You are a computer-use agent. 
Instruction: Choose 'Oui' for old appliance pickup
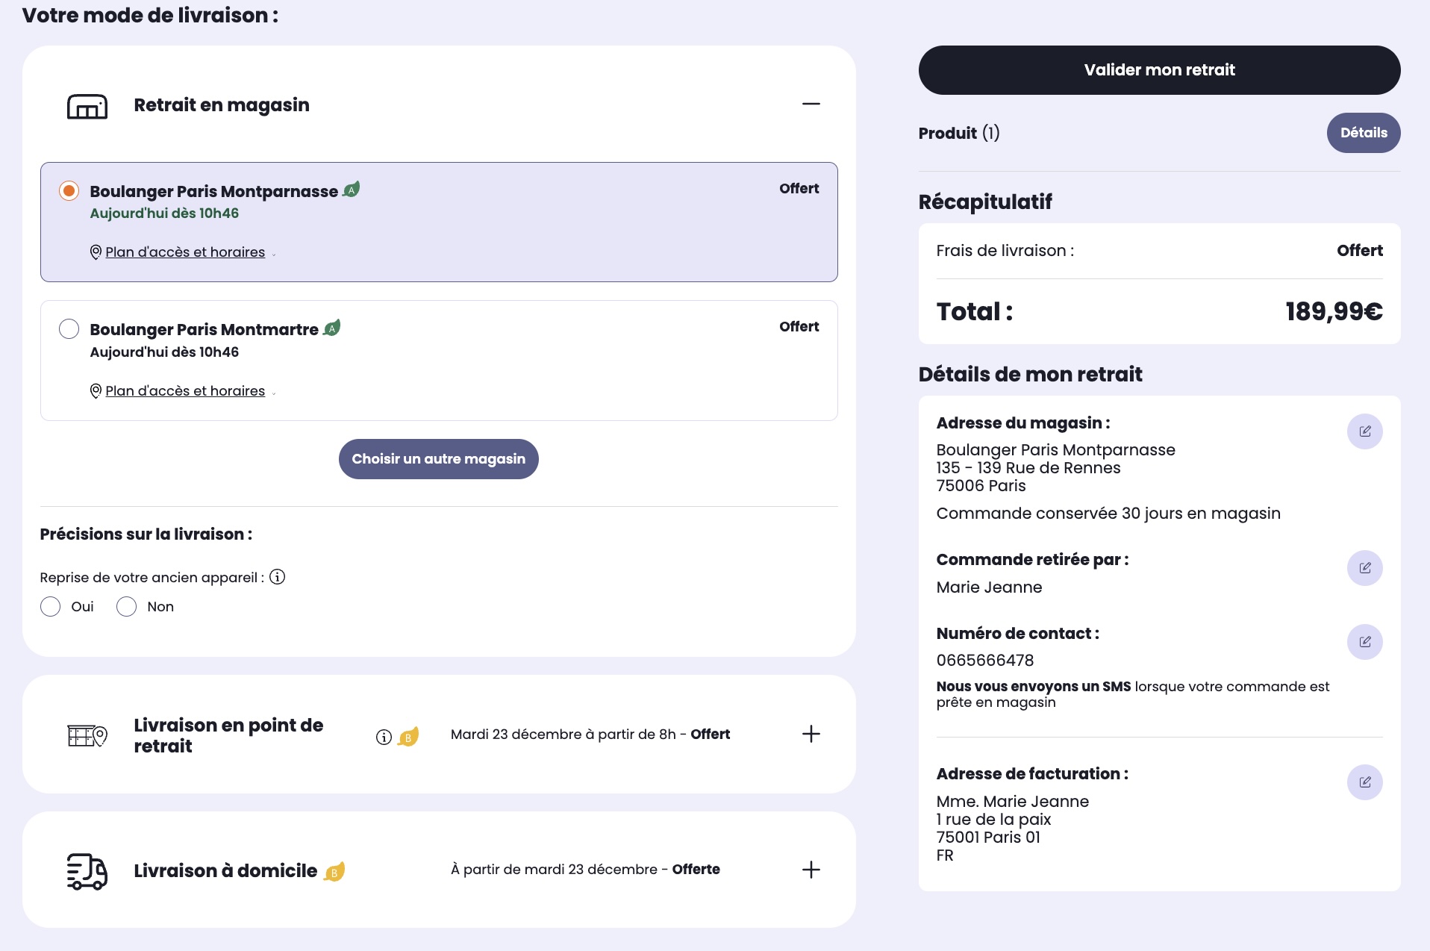click(x=51, y=607)
